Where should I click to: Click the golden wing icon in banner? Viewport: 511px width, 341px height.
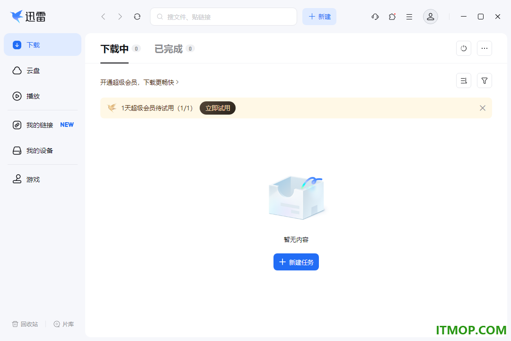(x=112, y=108)
